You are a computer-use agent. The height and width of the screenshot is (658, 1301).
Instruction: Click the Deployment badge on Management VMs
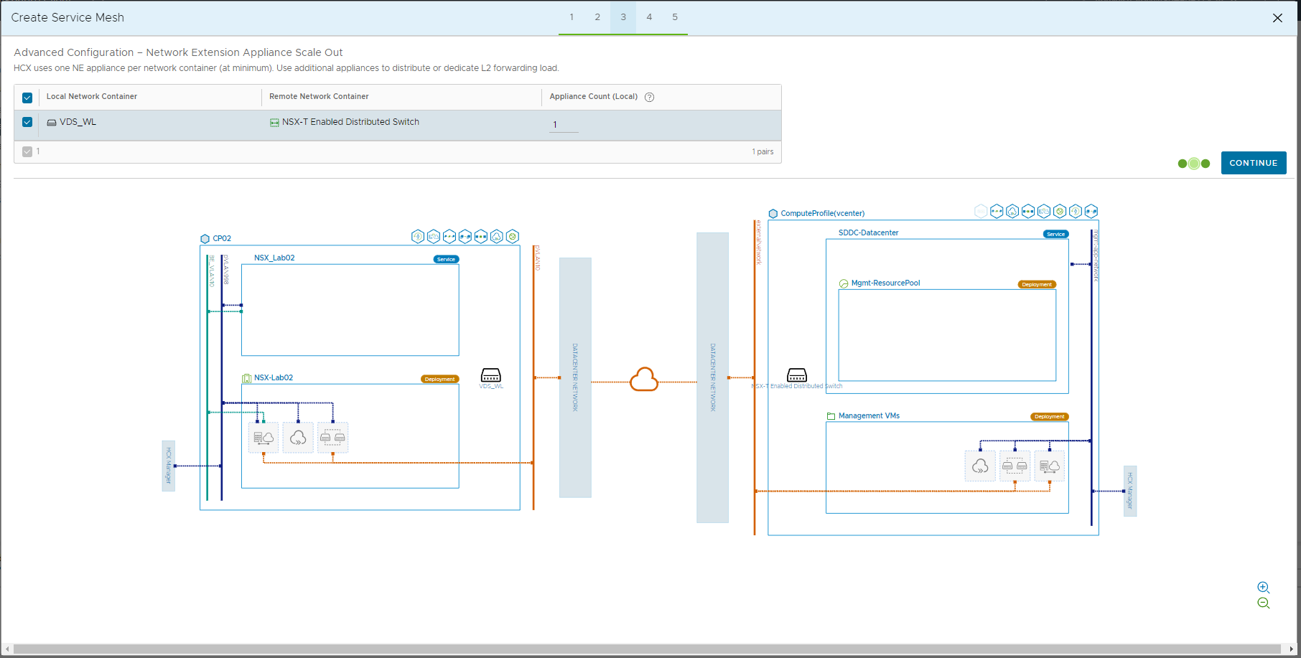coord(1050,417)
